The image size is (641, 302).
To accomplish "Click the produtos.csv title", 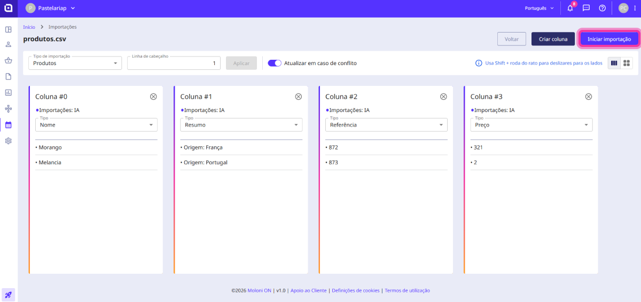I will tap(45, 39).
